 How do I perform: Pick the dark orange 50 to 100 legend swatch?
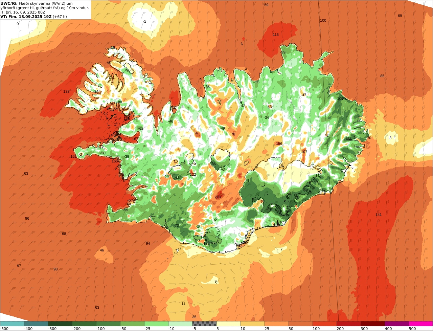tap(300, 324)
